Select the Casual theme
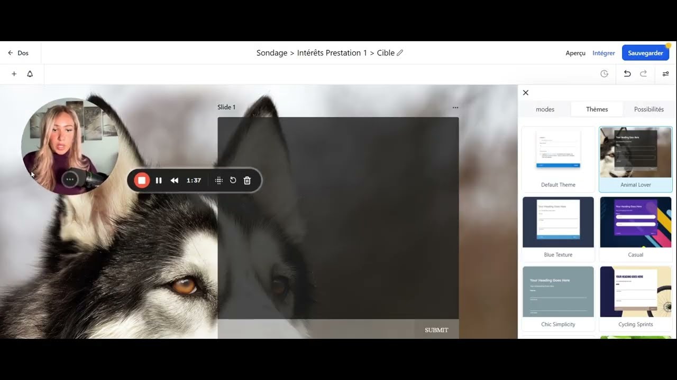 [x=636, y=229]
